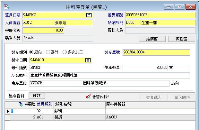Image resolution: width=199 pixels, height=130 pixels.
Task: Open the calendar picker for 製令日期
Action: [88, 60]
